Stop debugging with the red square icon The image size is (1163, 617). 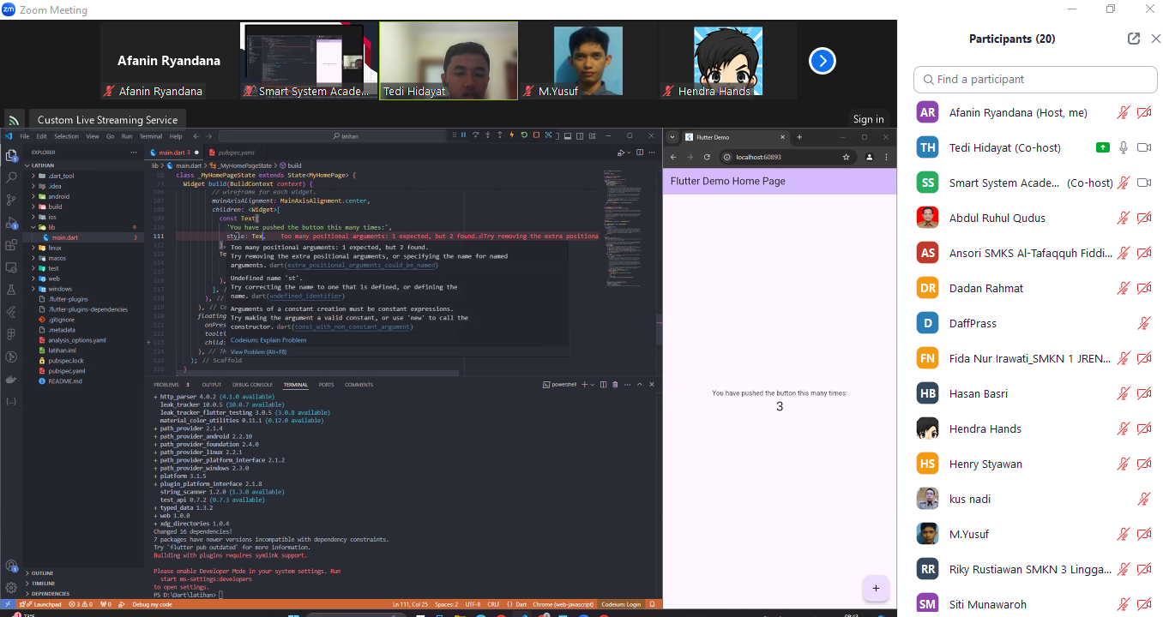pyautogui.click(x=536, y=135)
